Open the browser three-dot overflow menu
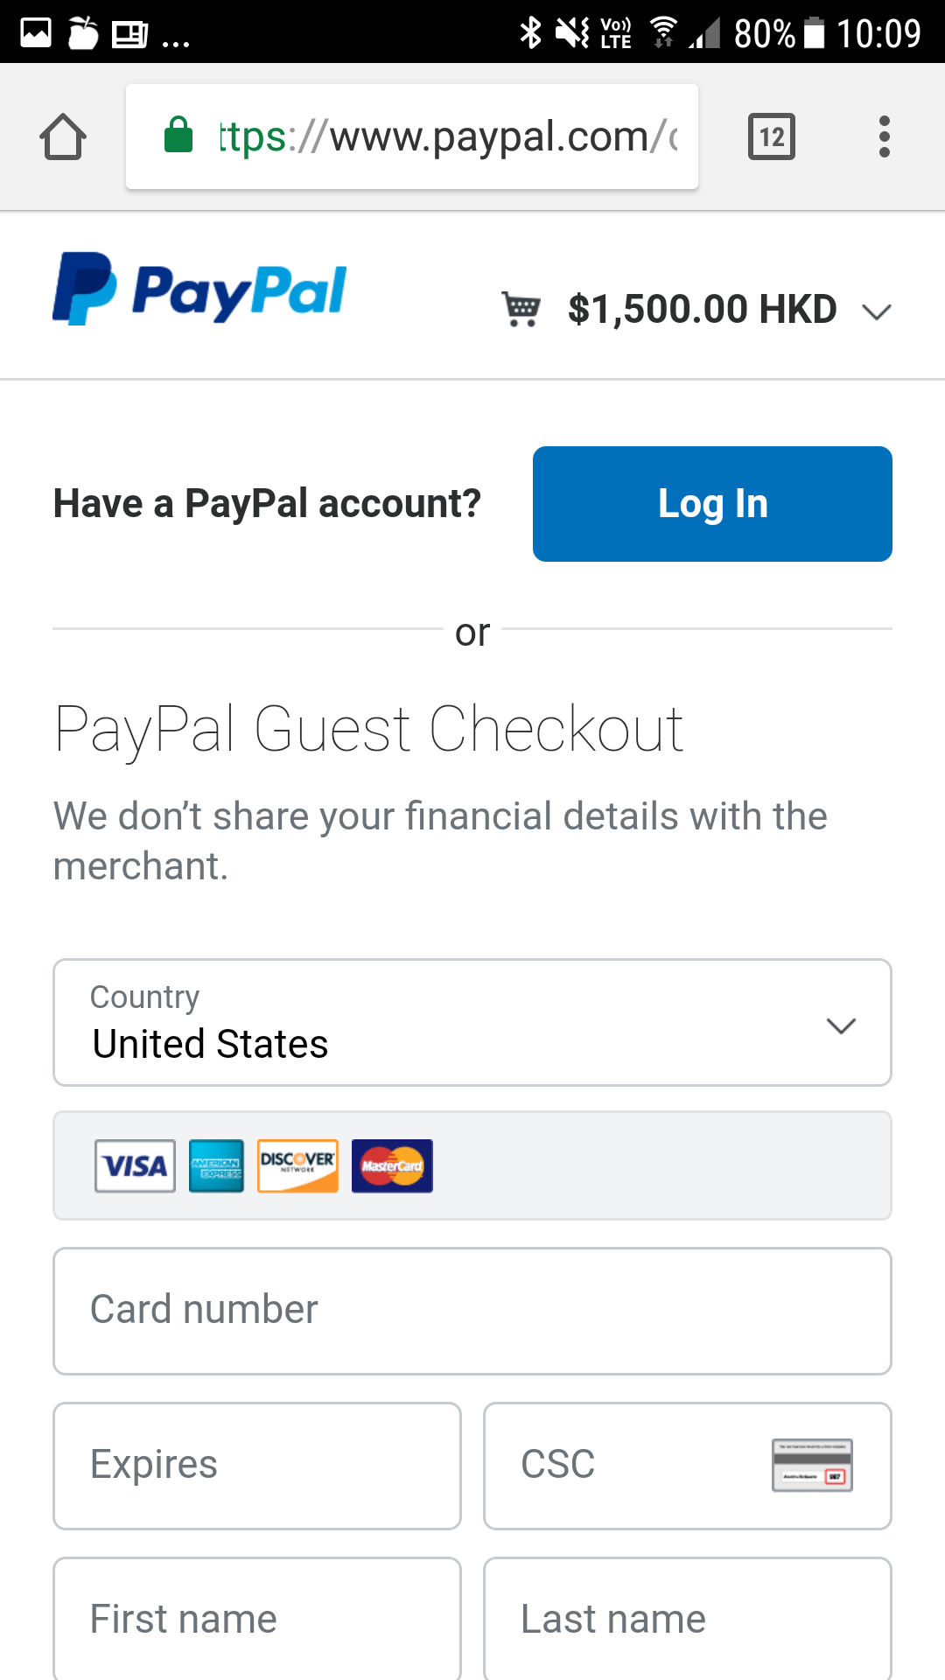The image size is (945, 1680). point(885,137)
